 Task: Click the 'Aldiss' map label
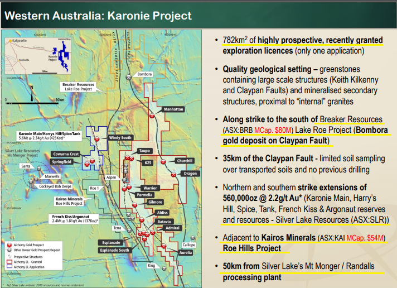pyautogui.click(x=162, y=213)
